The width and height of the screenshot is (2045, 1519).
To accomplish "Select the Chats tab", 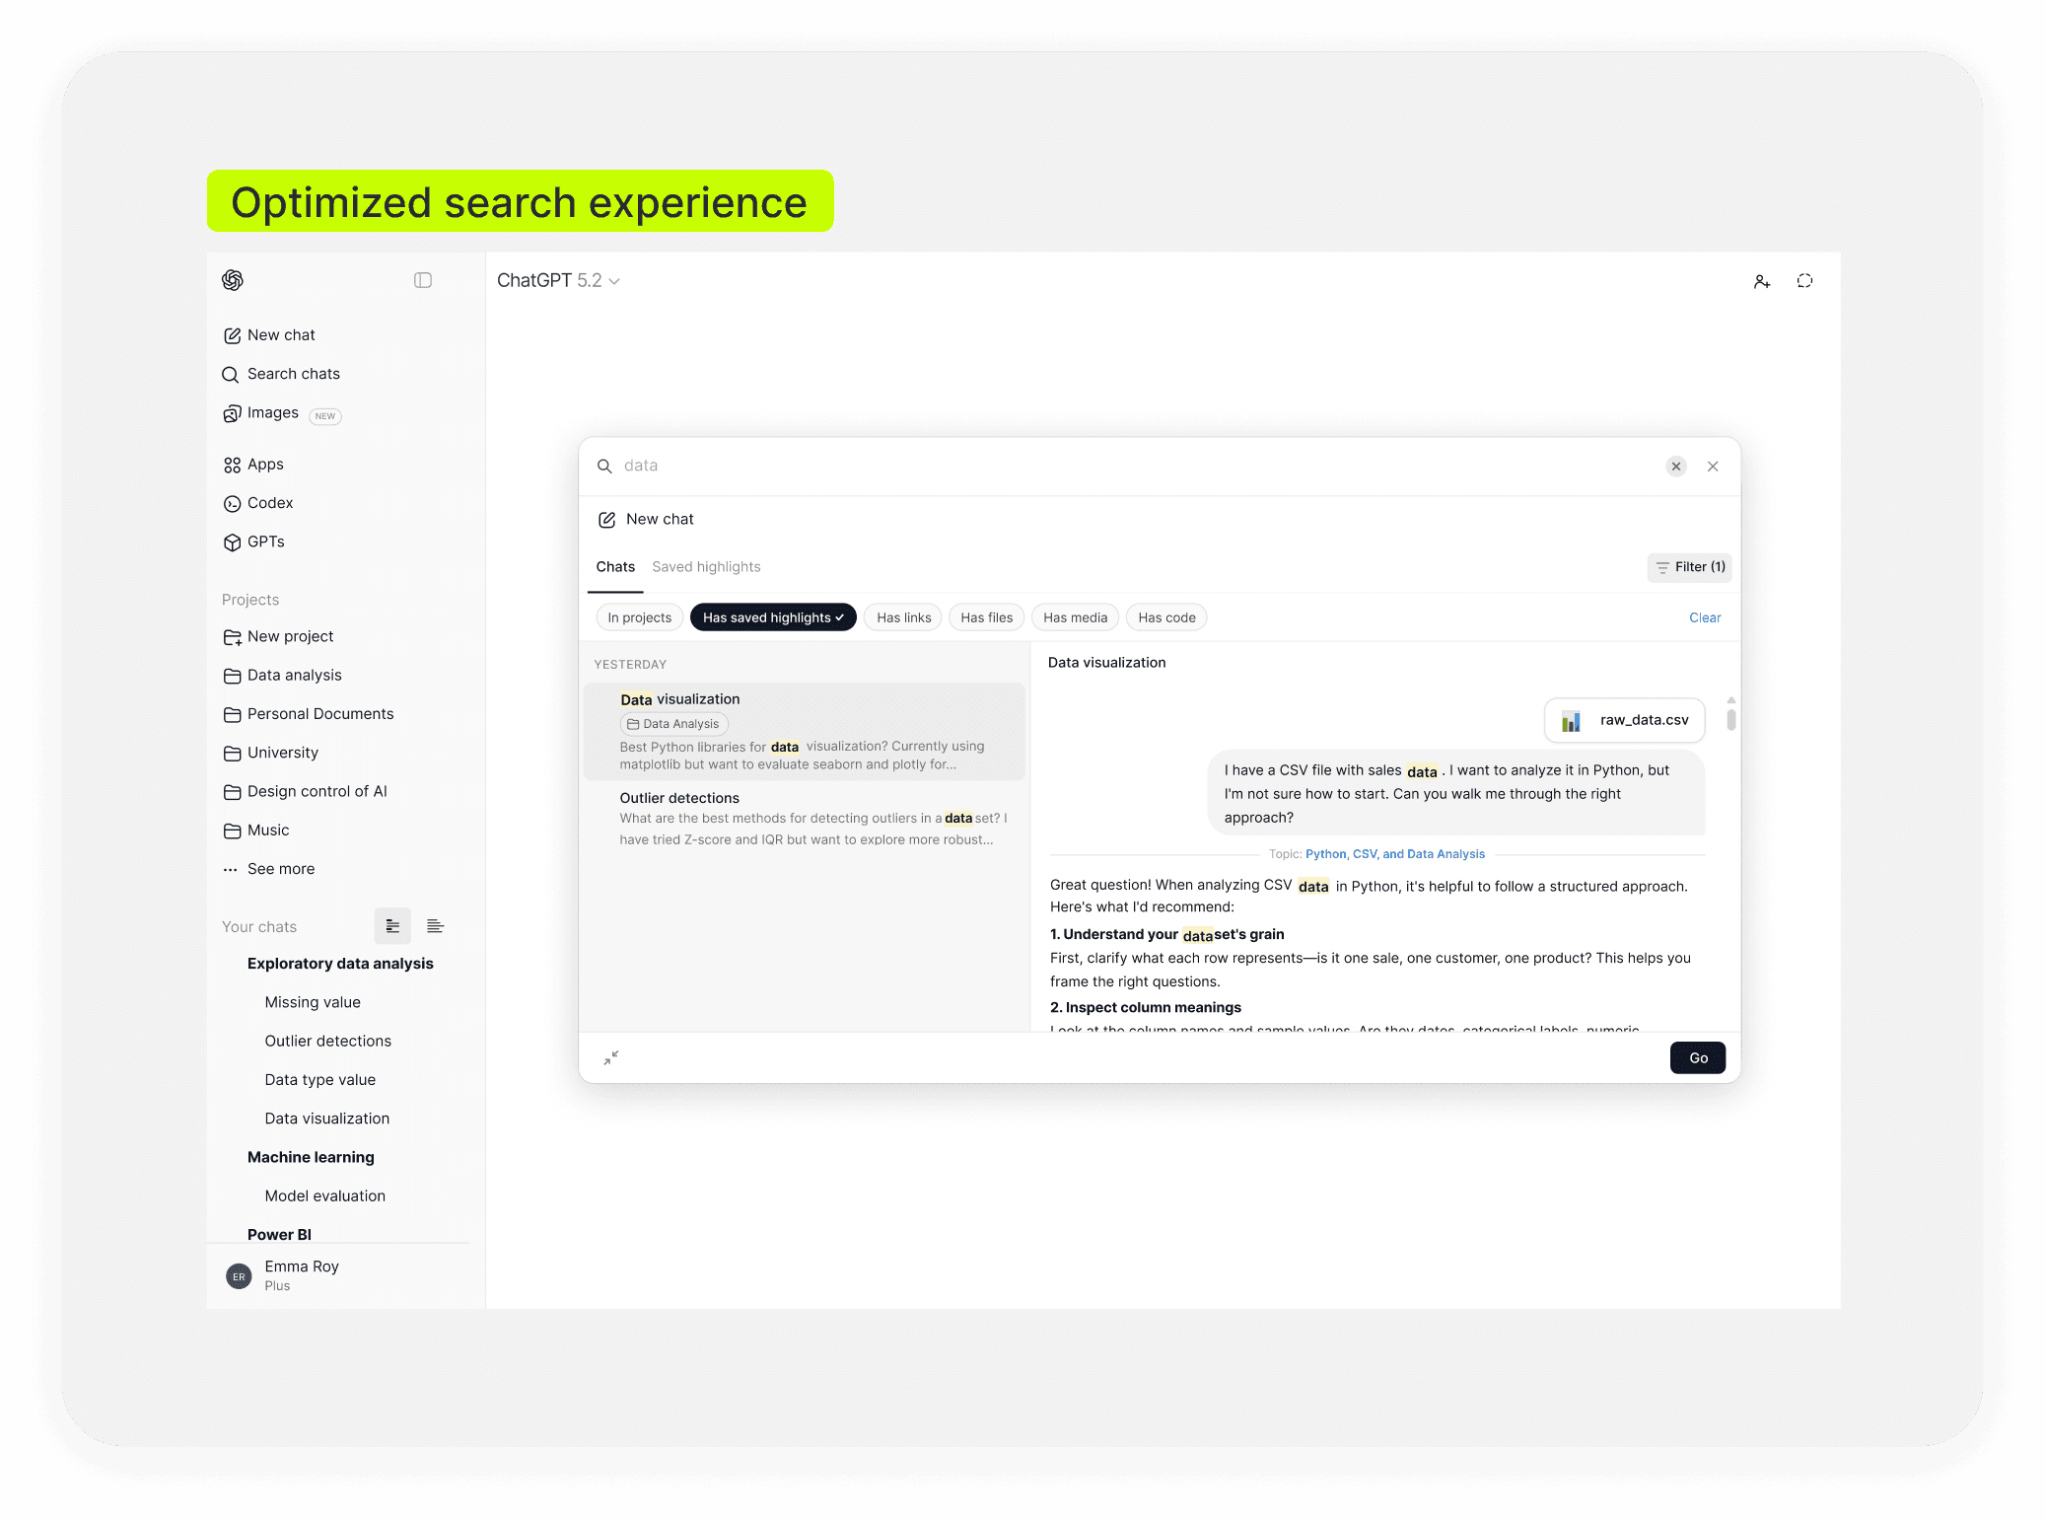I will coord(615,567).
